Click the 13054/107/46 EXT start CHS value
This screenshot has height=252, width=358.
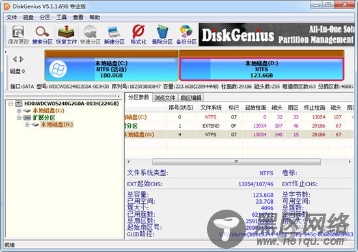click(x=256, y=184)
